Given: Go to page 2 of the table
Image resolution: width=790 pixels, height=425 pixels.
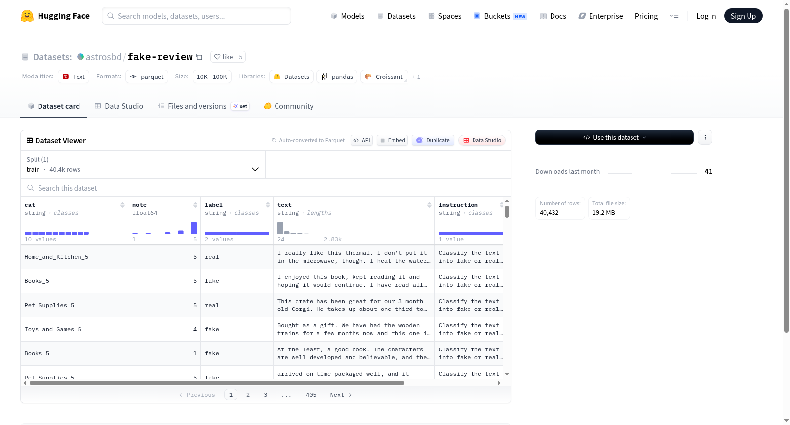Looking at the screenshot, I should click(x=248, y=395).
